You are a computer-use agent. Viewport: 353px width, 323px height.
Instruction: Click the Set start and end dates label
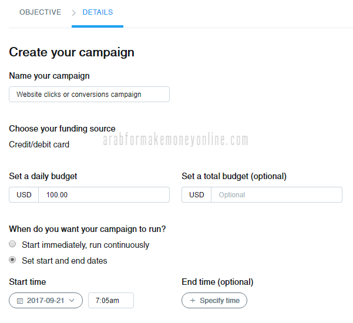65,261
